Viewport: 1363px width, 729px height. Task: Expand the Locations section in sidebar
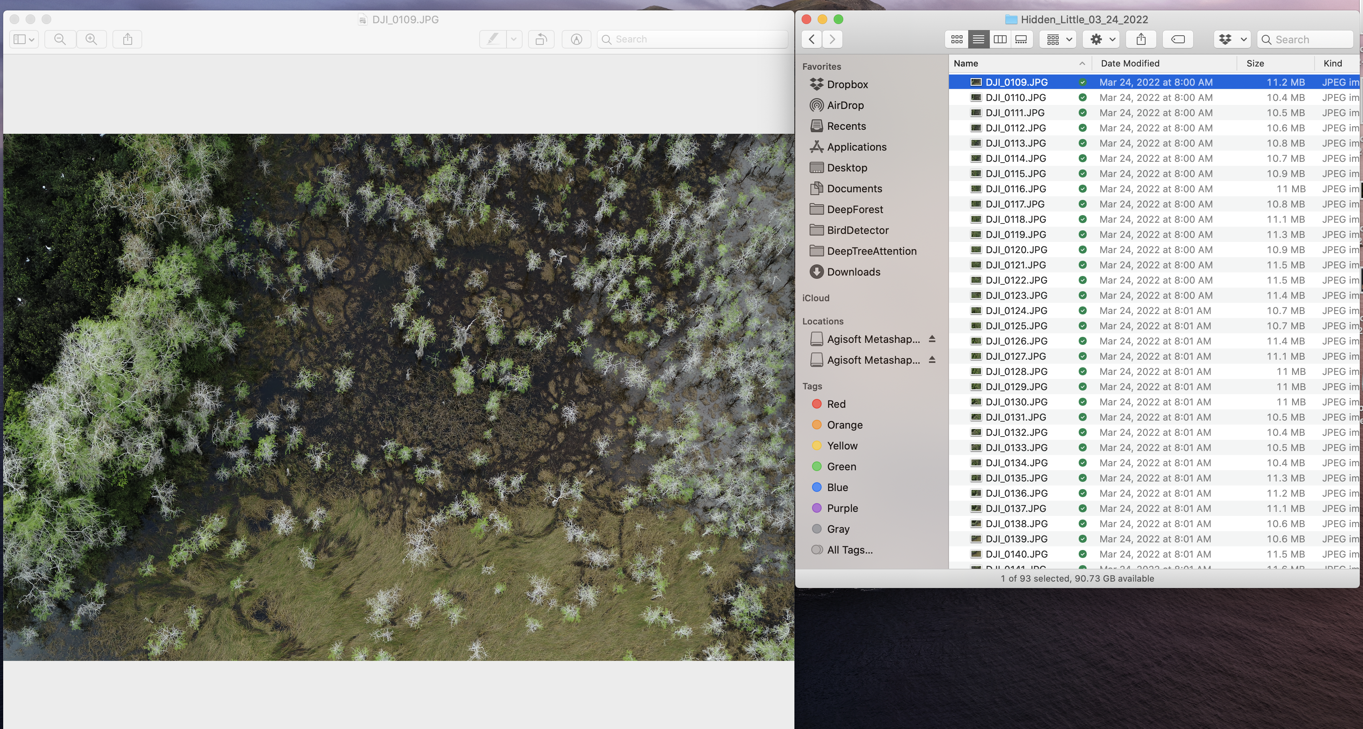(822, 320)
